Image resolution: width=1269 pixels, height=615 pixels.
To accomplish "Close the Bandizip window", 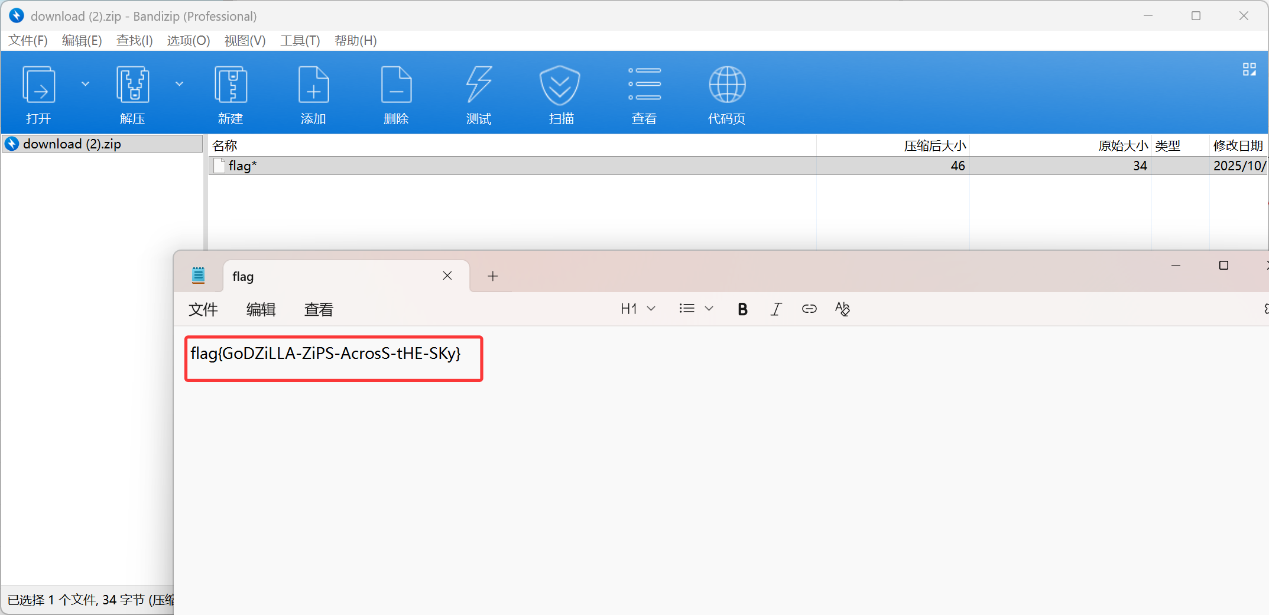I will [1244, 16].
